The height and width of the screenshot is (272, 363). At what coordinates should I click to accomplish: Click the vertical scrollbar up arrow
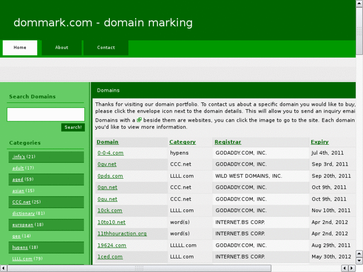tap(359, 3)
